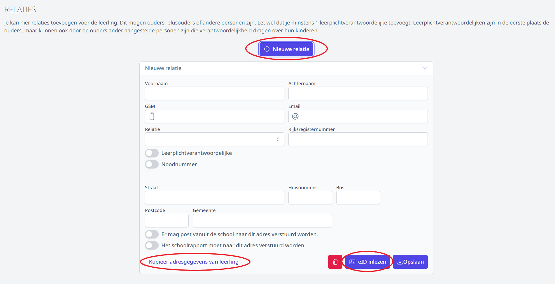The width and height of the screenshot is (555, 284).
Task: Click Kopieer adresgegevens van leerling link
Action: [194, 262]
